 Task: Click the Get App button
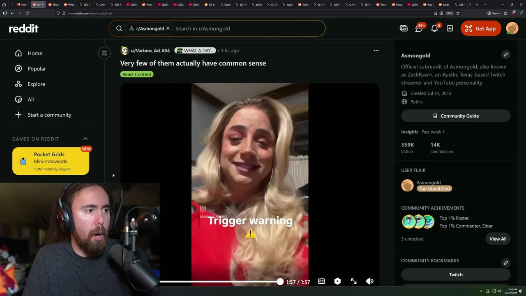(481, 28)
